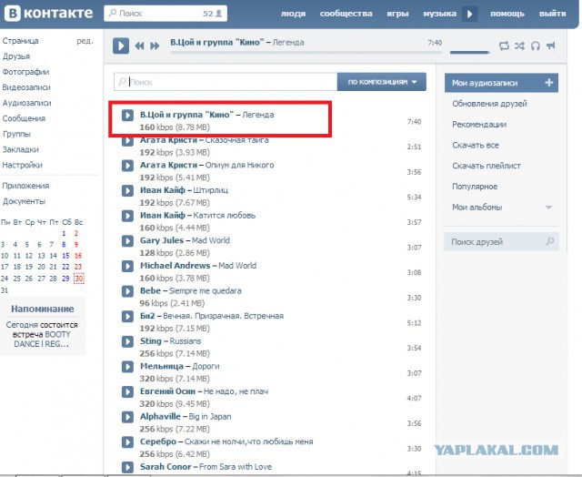This screenshot has width=582, height=477.
Task: Seek on the track progress bar
Action: [x=306, y=53]
